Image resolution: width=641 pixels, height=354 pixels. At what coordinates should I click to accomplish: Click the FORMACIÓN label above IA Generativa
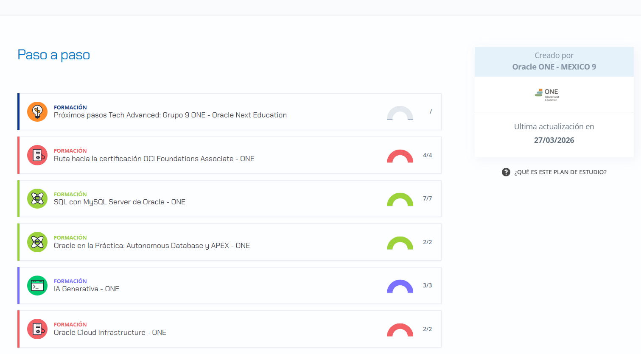pyautogui.click(x=70, y=282)
